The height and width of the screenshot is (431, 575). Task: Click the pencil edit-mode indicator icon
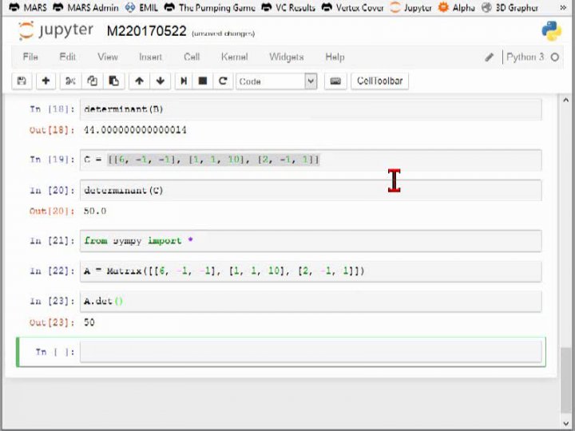point(490,57)
